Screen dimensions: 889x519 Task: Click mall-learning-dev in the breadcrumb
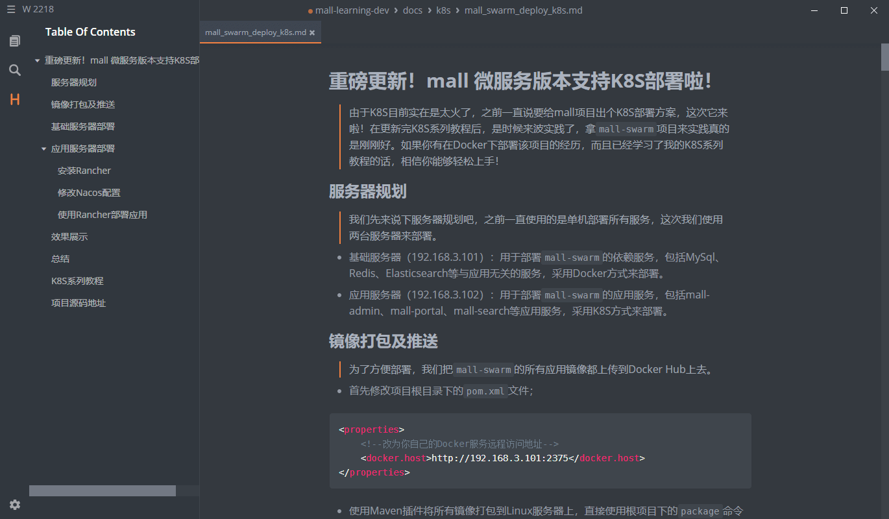(351, 10)
